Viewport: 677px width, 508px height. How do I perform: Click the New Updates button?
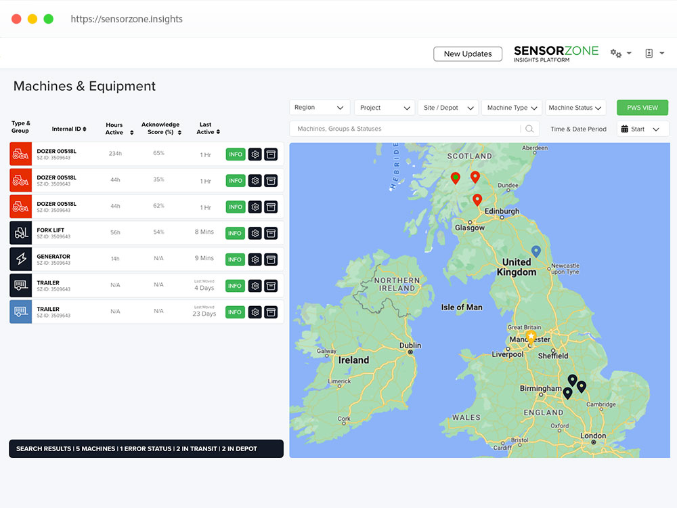468,54
